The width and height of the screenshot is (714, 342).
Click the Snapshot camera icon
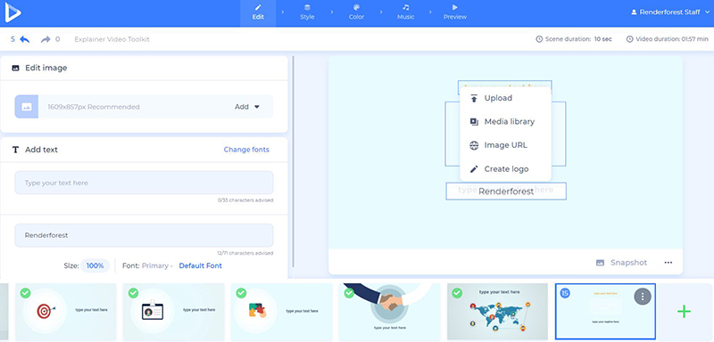click(600, 263)
